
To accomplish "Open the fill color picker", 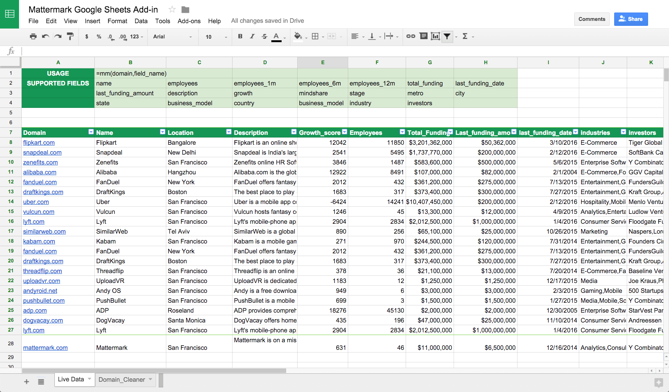I will pos(298,36).
